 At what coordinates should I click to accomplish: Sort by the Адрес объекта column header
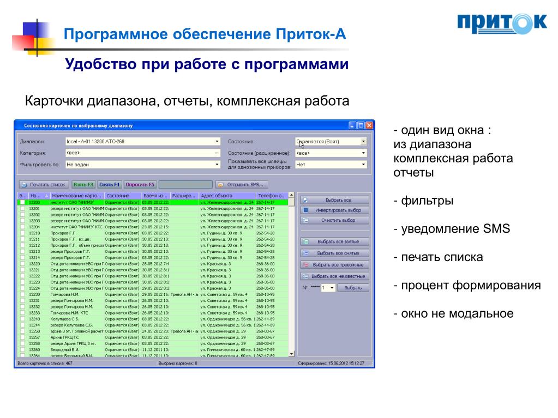click(227, 196)
